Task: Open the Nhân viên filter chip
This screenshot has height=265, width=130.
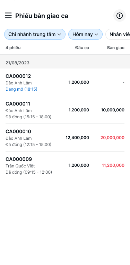Action: pos(118,34)
